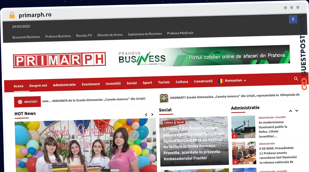Open the Turism menu item

coord(164,82)
